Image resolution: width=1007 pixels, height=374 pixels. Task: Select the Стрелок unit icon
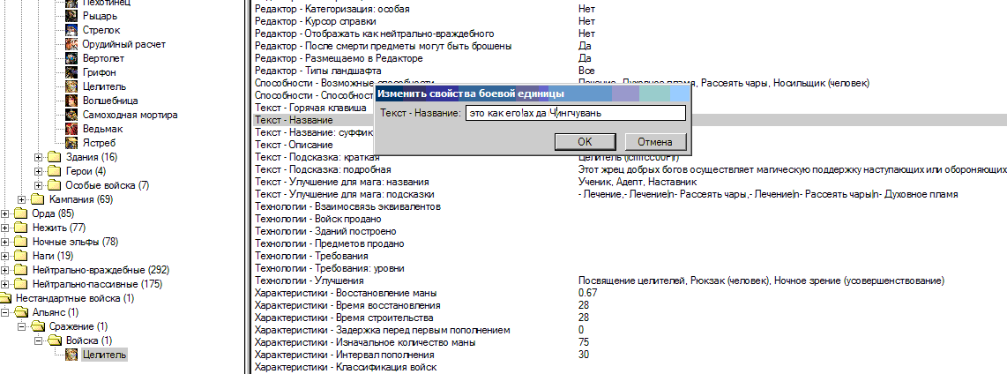tap(71, 30)
